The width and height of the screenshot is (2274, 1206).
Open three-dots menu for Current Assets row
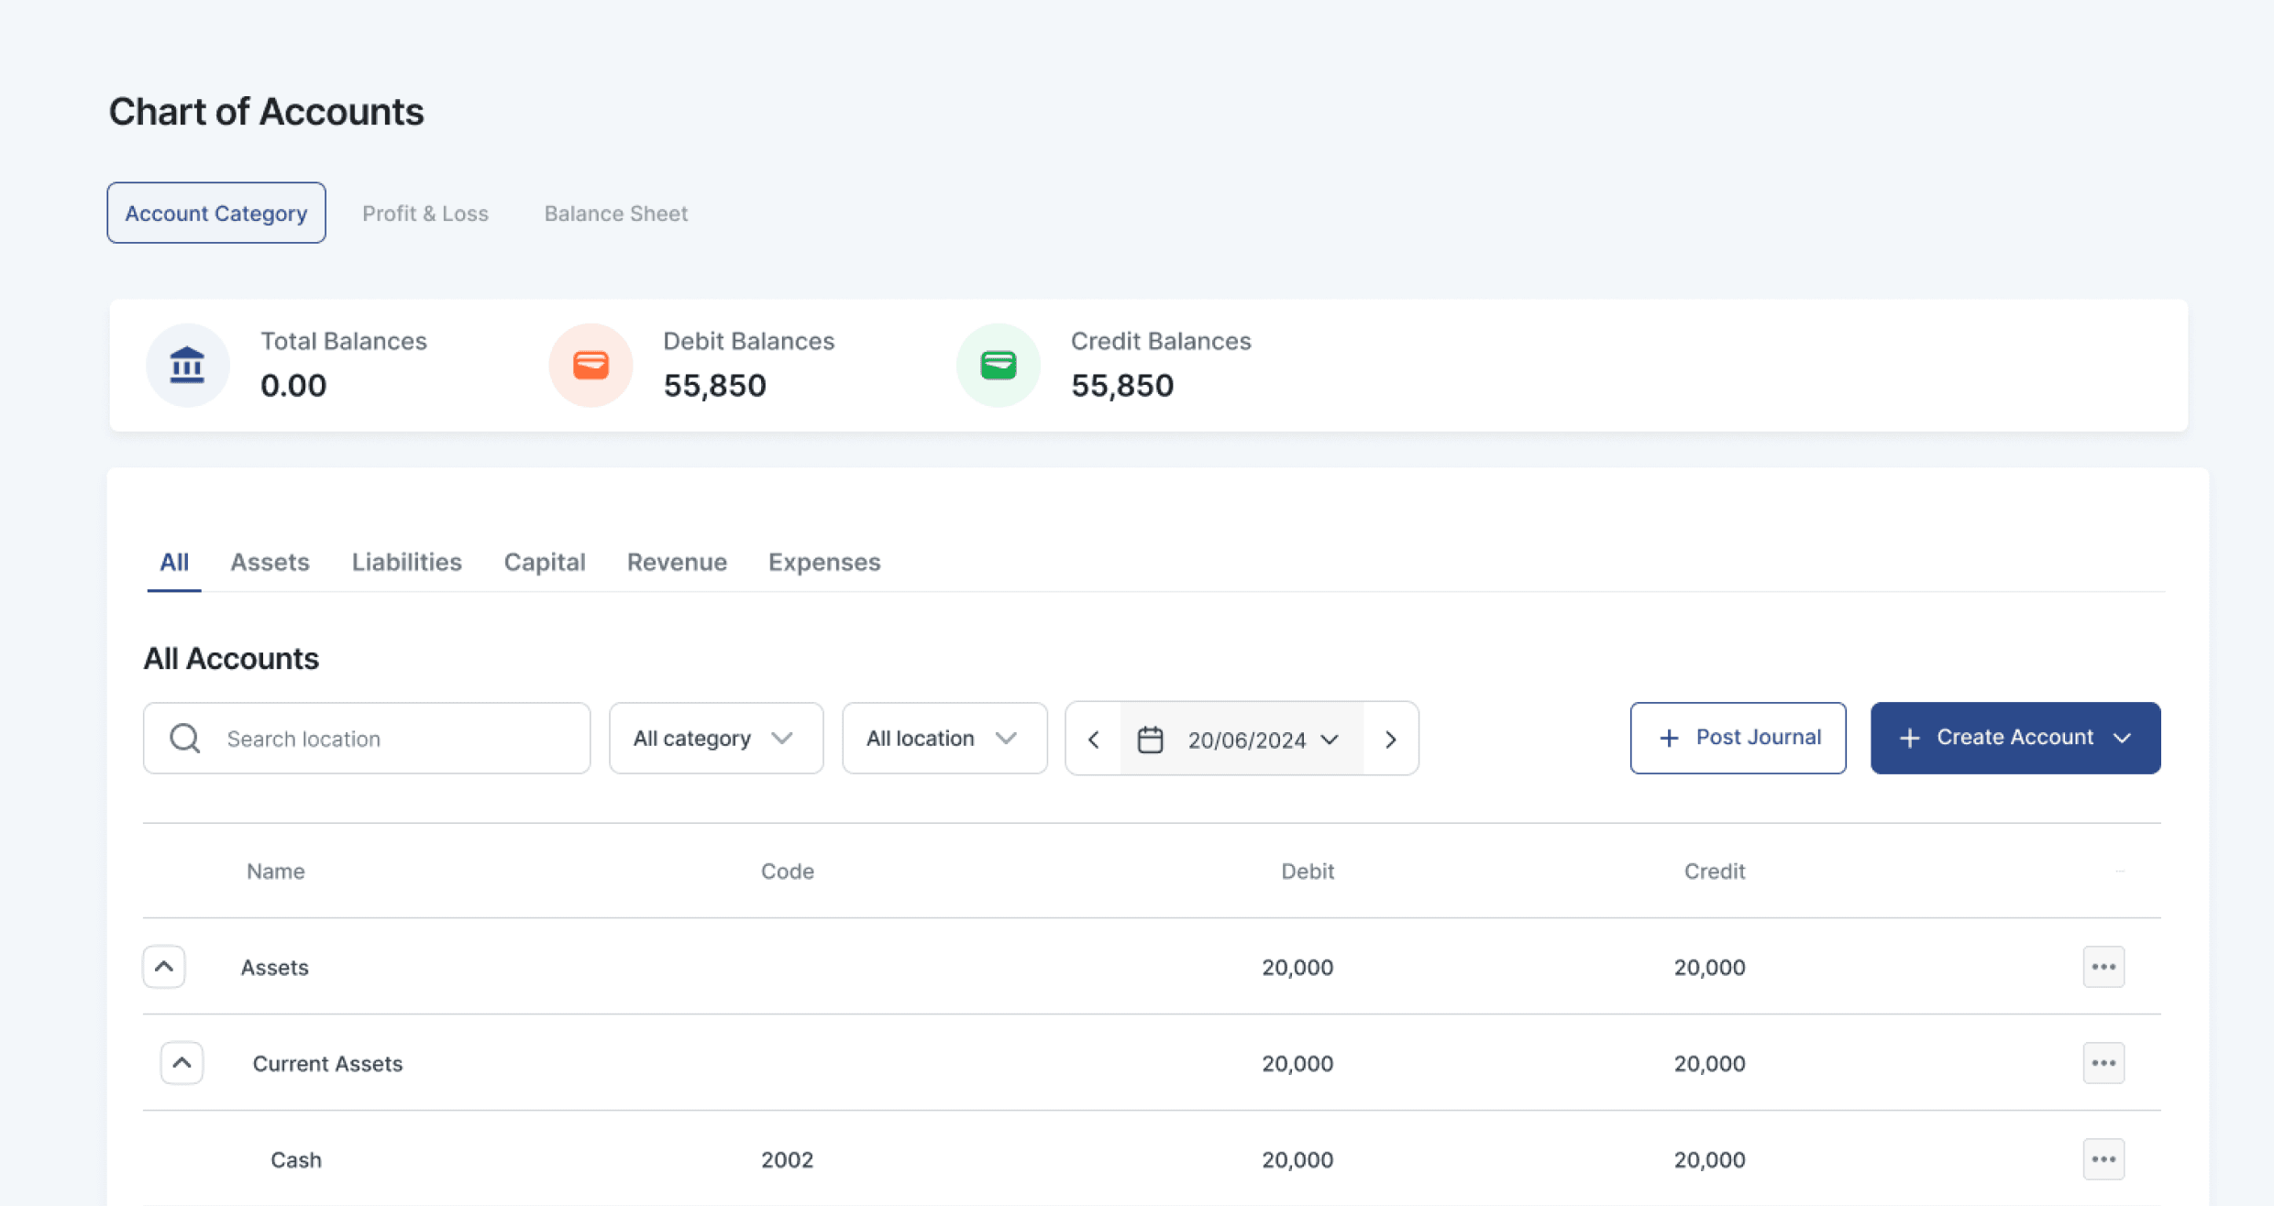click(x=2103, y=1063)
